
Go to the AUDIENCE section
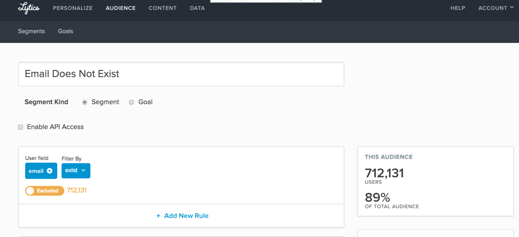120,8
